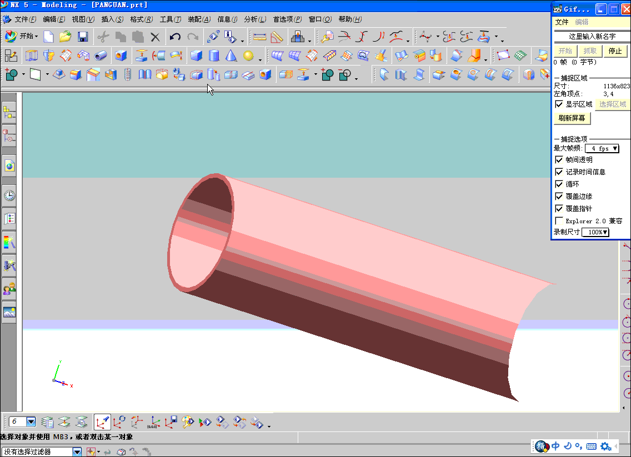Image resolution: width=631 pixels, height=457 pixels.
Task: Open the 最大帧频 fps dropdown
Action: (x=602, y=148)
